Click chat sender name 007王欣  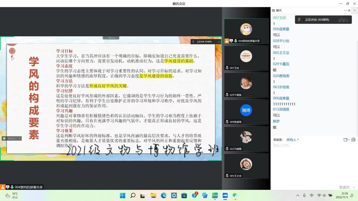point(279,18)
